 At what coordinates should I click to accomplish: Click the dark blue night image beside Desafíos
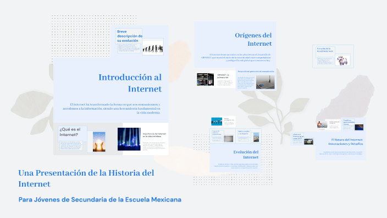coord(359,127)
